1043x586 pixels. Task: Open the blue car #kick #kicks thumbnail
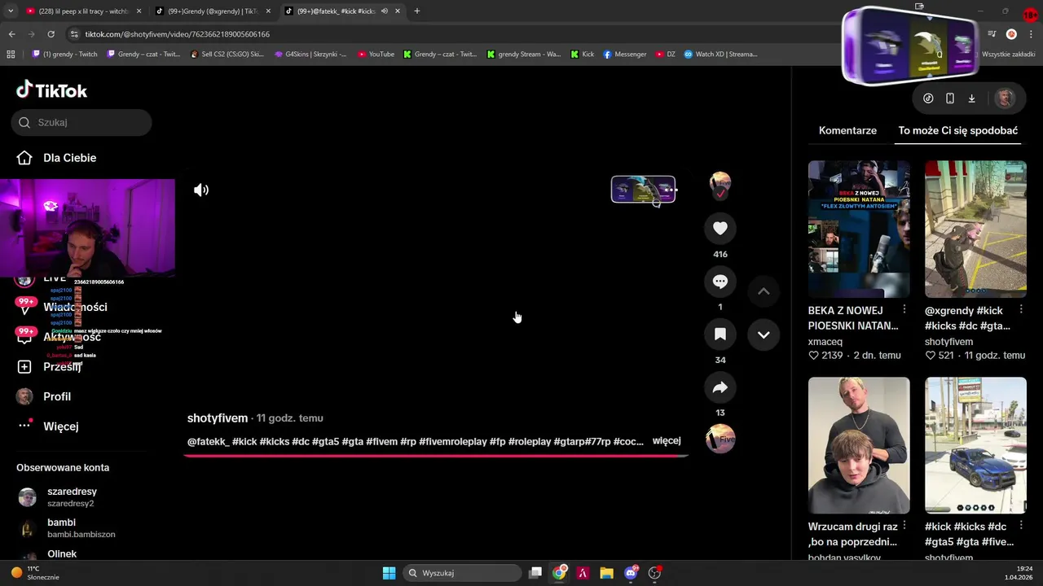[975, 445]
